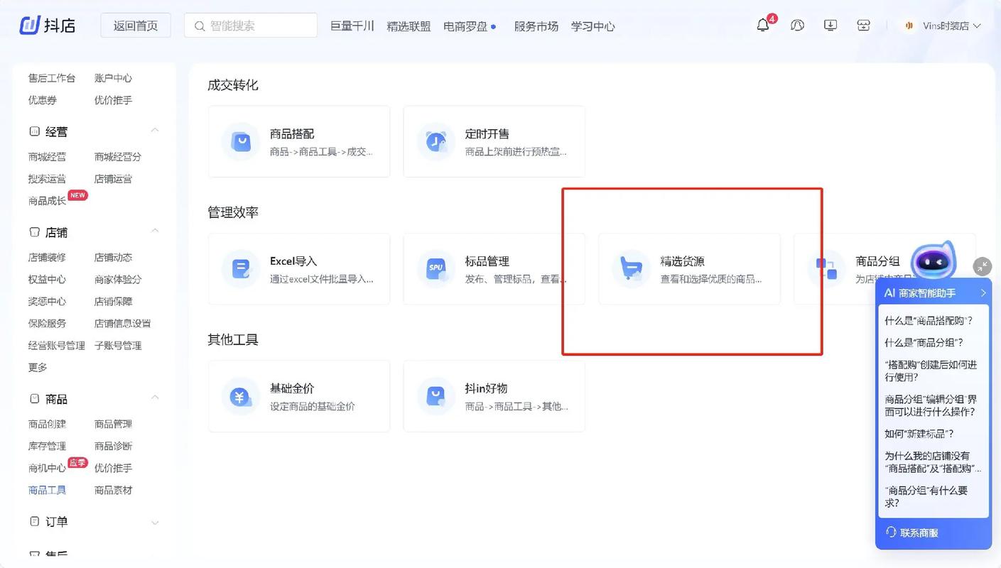Open the download center icon
The height and width of the screenshot is (568, 1001).
click(829, 26)
